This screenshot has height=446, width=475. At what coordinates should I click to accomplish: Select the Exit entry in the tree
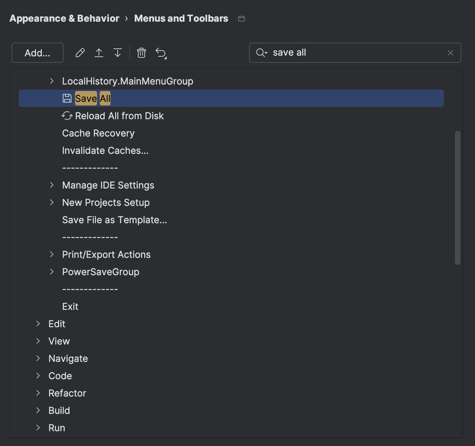point(70,306)
